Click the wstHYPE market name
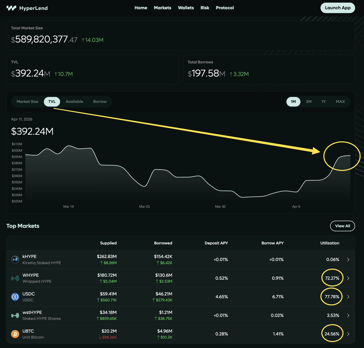 pyautogui.click(x=32, y=313)
